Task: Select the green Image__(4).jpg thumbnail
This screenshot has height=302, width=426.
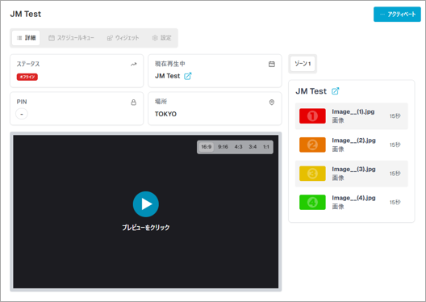Action: point(312,202)
